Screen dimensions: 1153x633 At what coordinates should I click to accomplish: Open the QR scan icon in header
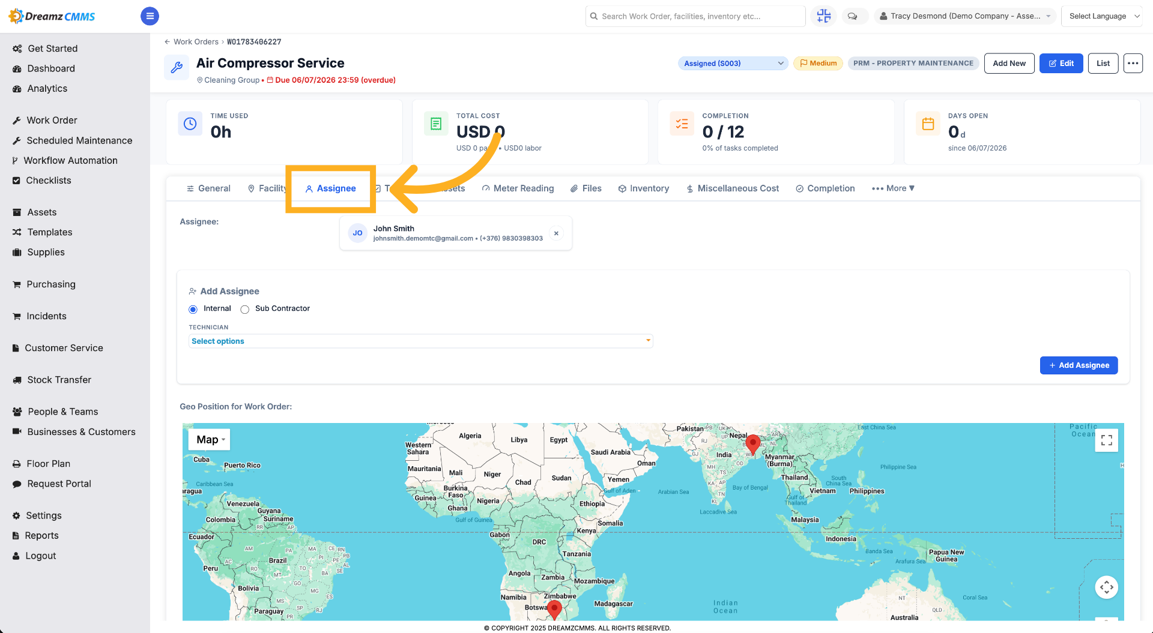click(823, 16)
